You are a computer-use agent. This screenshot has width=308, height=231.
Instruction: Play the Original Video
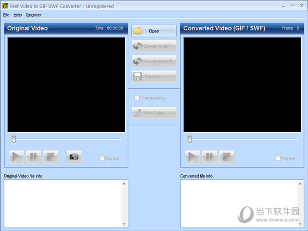tap(16, 157)
